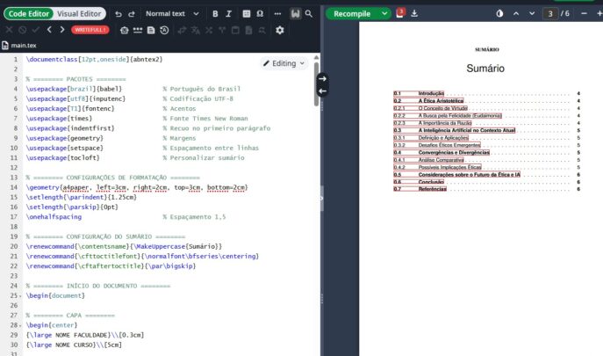Open the gear settings icon in toolbar
The width and height of the screenshot is (603, 356).
pos(280,30)
